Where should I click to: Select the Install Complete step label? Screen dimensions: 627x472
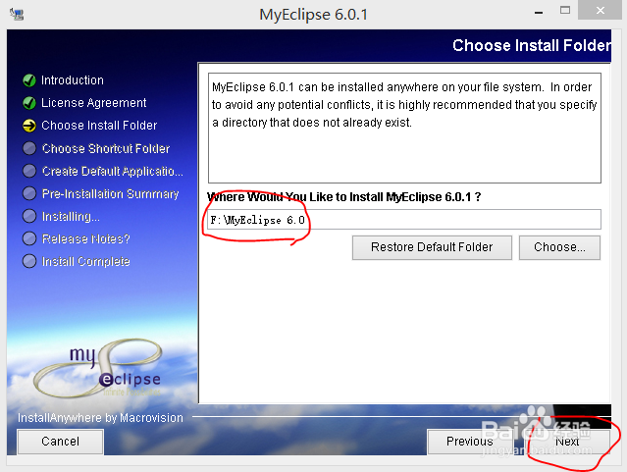[x=86, y=262]
